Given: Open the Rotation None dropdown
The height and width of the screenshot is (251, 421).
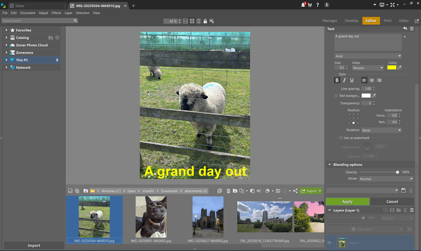Looking at the screenshot, I should tap(381, 130).
